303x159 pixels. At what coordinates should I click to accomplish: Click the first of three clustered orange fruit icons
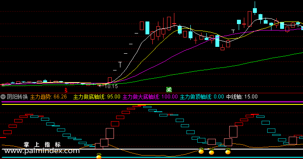point(201,151)
